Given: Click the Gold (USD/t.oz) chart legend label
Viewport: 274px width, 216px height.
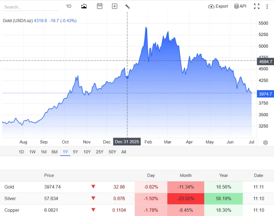Looking at the screenshot, I should click(x=17, y=21).
